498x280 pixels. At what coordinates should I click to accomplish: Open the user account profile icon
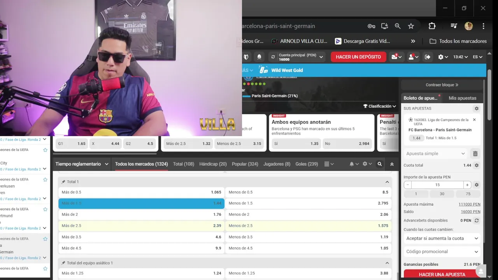click(x=413, y=57)
